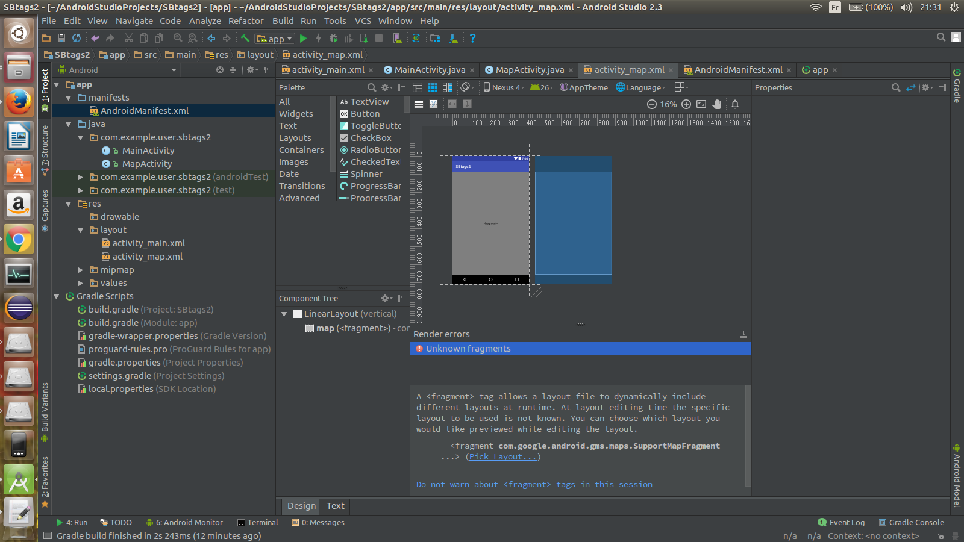Open the Terminal tool window button
Image resolution: width=964 pixels, height=542 pixels.
pos(258,522)
